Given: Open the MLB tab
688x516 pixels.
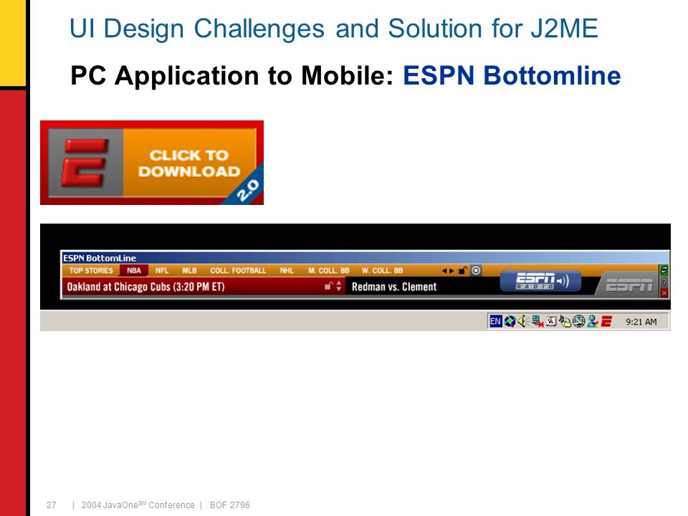Looking at the screenshot, I should click(x=189, y=271).
